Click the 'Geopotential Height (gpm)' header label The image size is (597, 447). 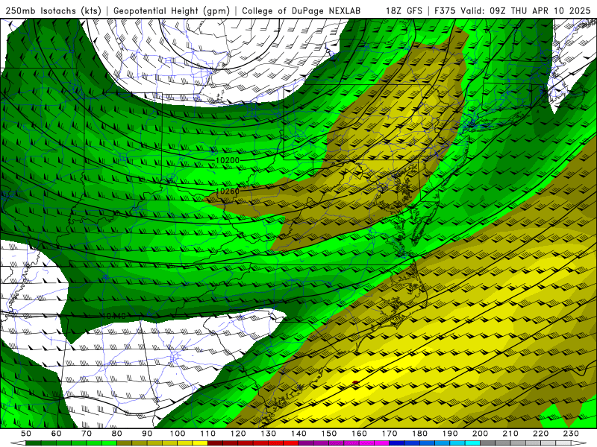point(172,10)
